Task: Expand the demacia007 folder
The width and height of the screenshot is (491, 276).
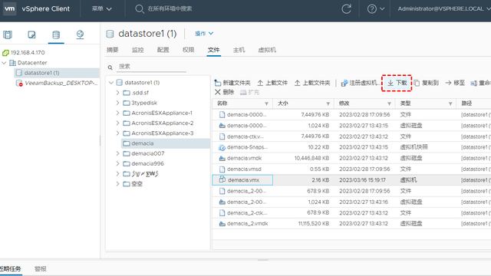Action: [x=117, y=153]
